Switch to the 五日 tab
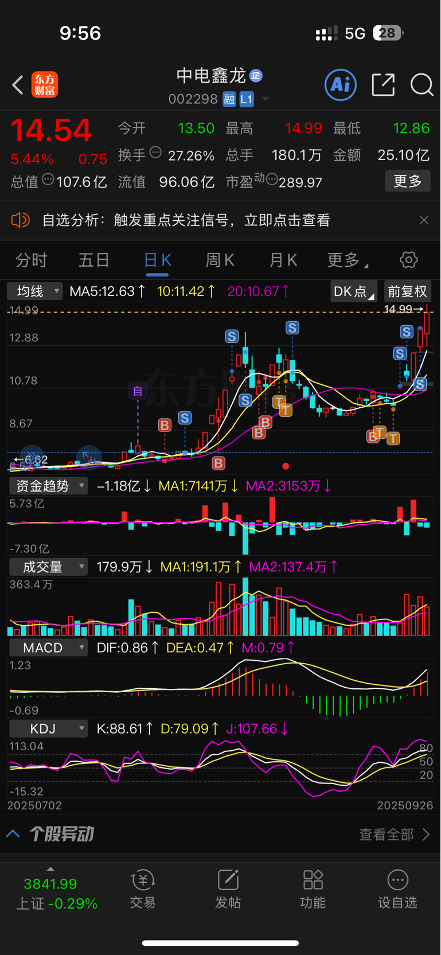This screenshot has width=441, height=955. (94, 260)
